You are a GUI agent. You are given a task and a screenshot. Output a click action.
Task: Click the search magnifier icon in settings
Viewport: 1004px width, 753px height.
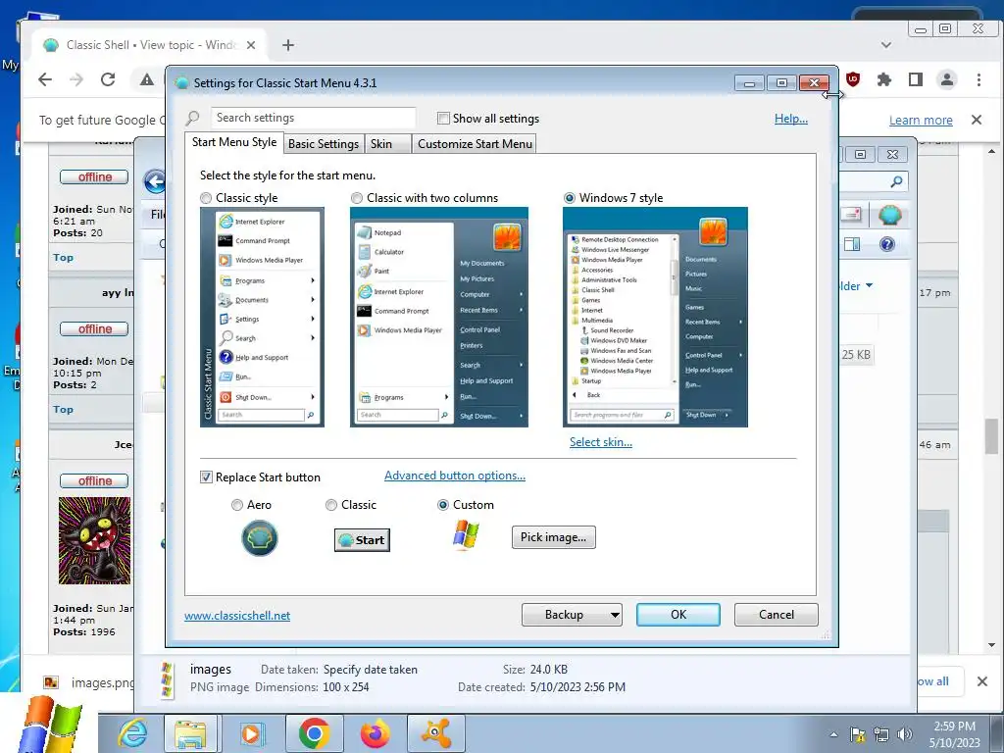coord(193,118)
